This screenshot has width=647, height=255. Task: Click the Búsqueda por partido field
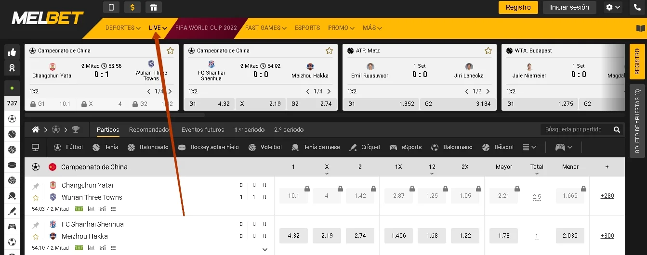click(576, 129)
